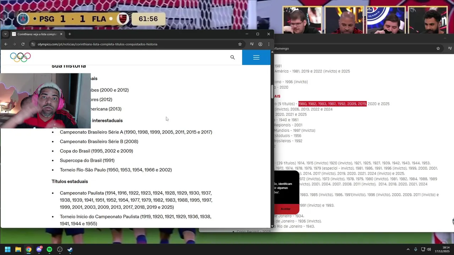Click Campeonato Brasileiro Série B (2008)
454x255 pixels.
coord(99,142)
